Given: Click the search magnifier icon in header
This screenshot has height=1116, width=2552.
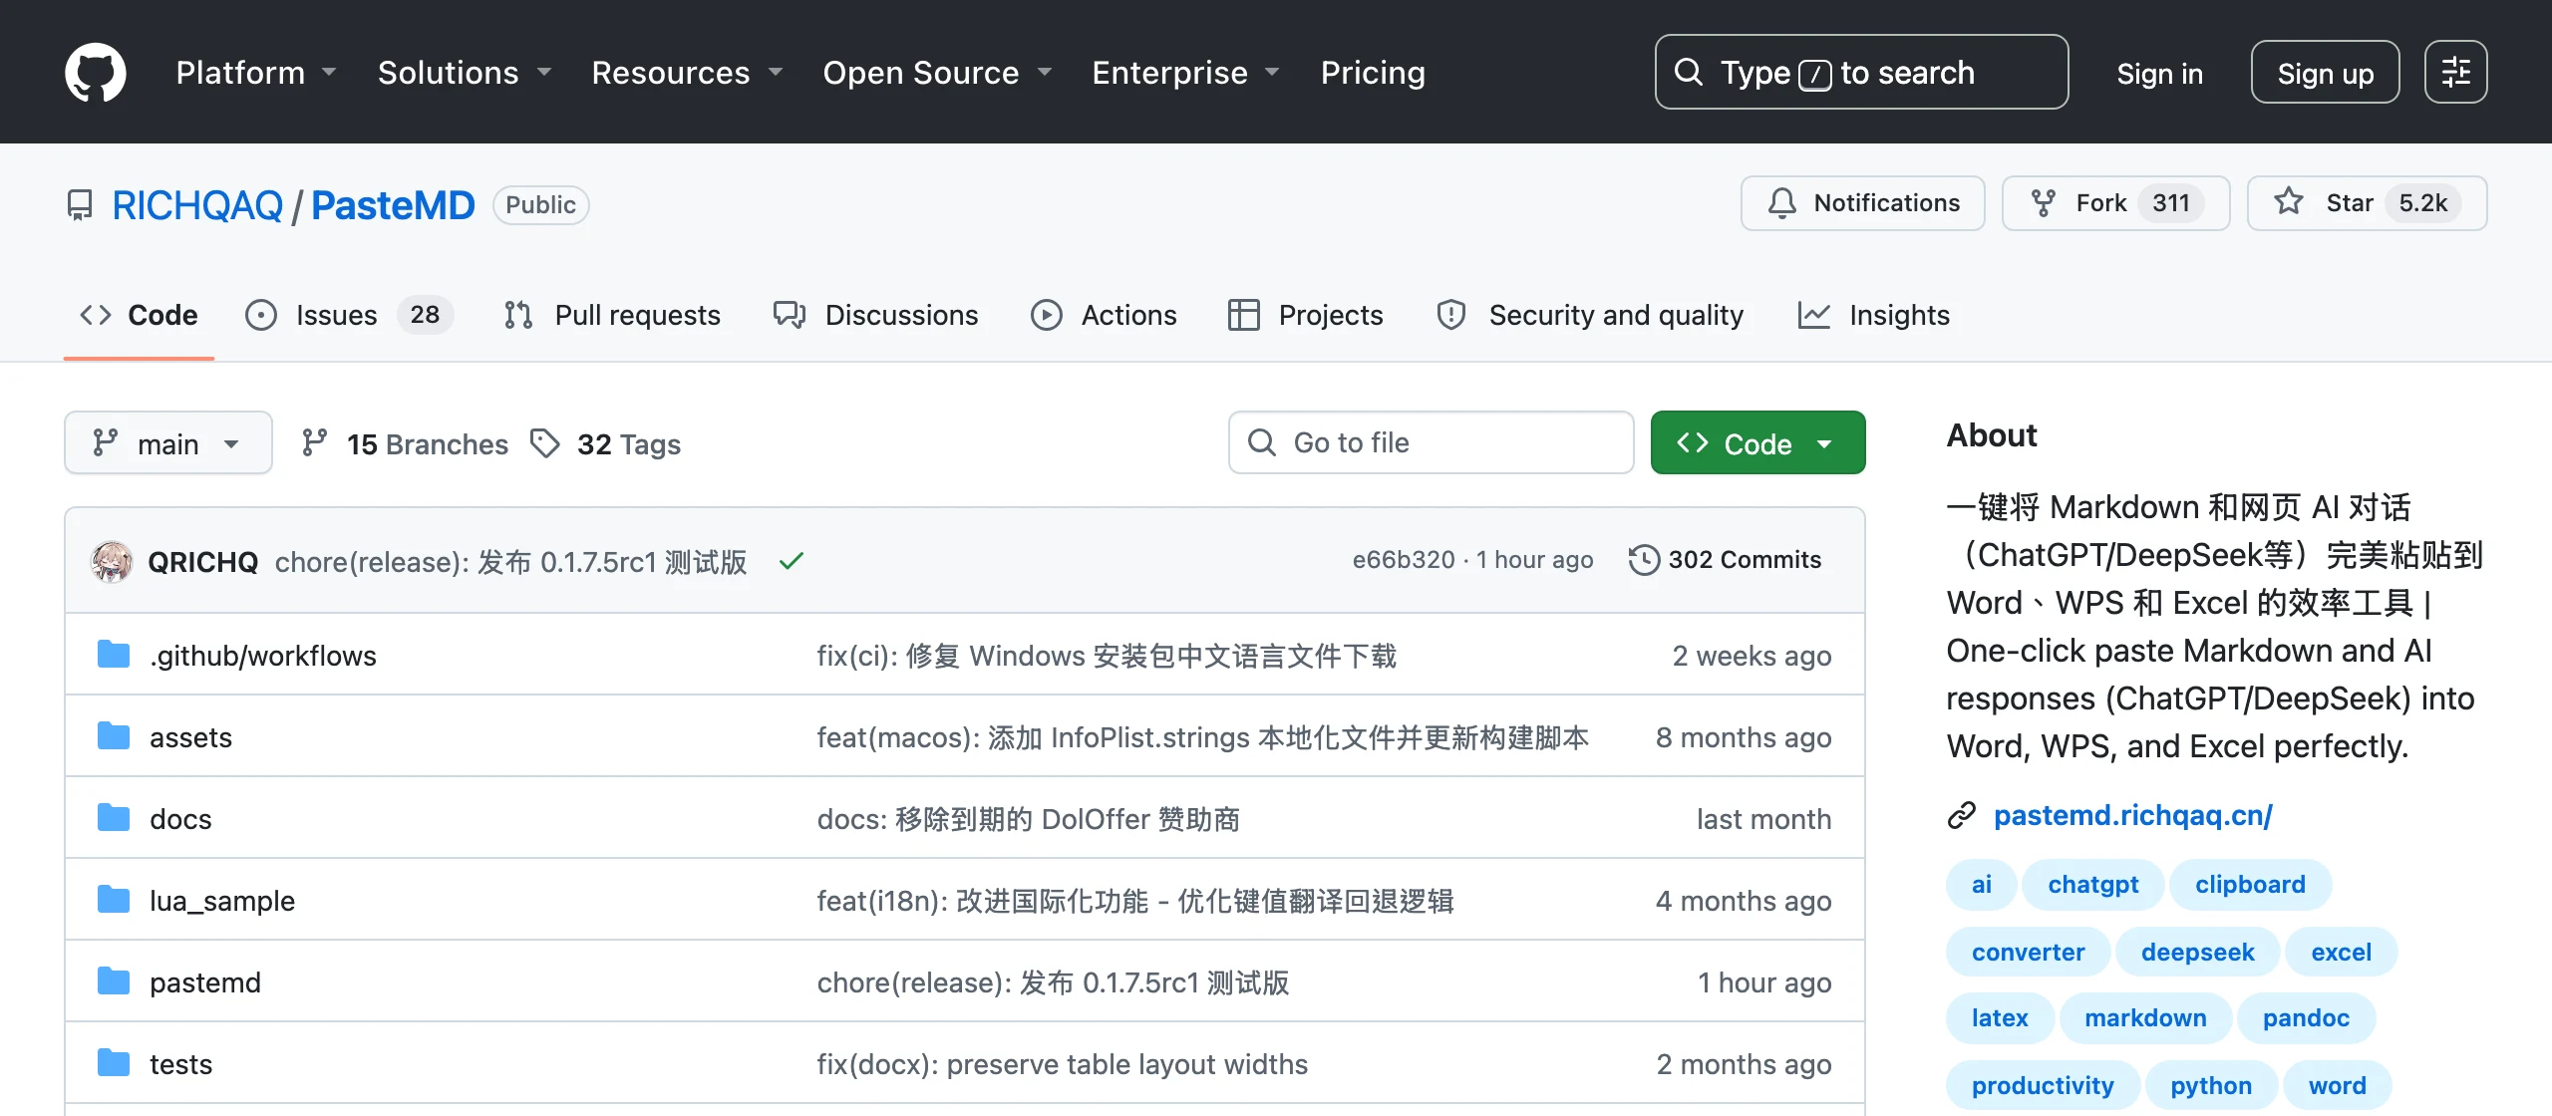Looking at the screenshot, I should 1688,72.
